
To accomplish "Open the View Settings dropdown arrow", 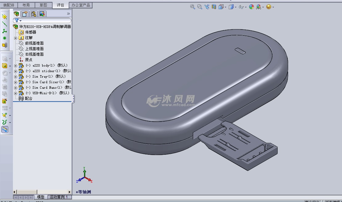I will pyautogui.click(x=273, y=7).
